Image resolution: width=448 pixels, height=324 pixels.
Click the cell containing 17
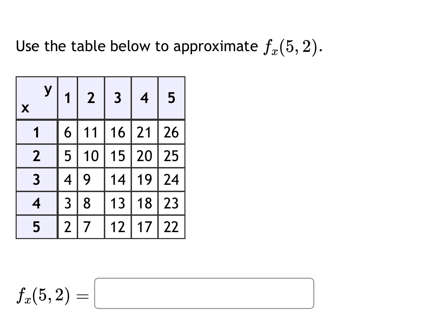[x=144, y=227]
